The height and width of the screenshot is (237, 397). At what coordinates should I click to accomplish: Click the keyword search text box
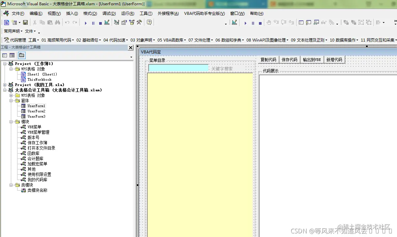179,68
